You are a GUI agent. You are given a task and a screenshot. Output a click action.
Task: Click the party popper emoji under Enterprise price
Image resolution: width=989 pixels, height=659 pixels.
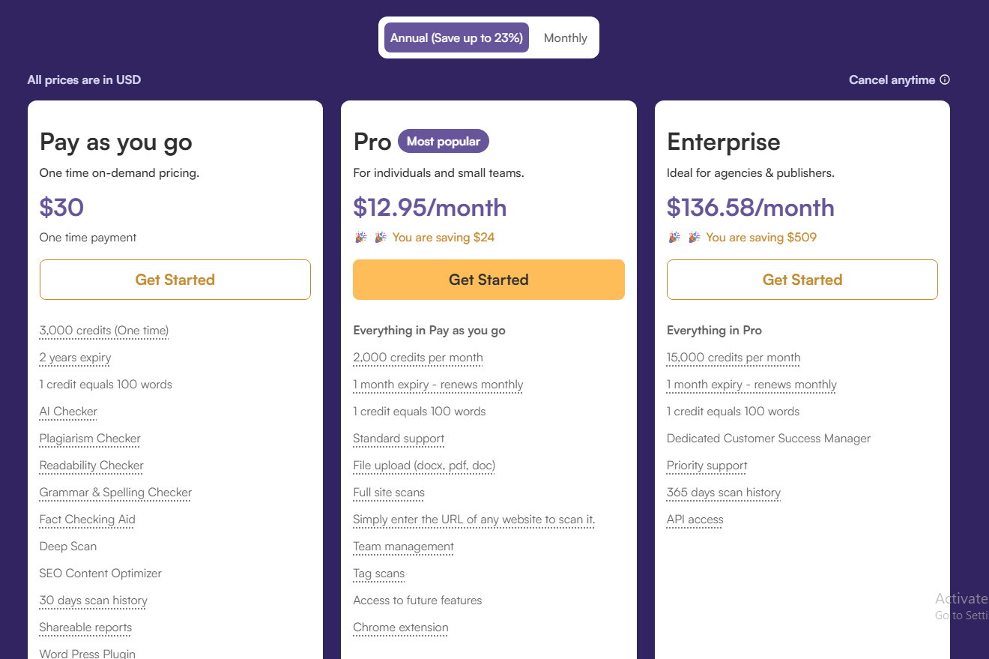click(x=674, y=236)
